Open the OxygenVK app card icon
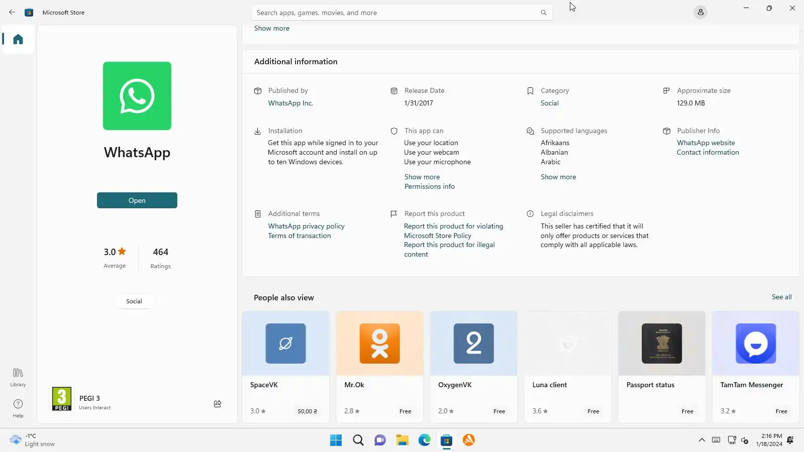 (474, 344)
